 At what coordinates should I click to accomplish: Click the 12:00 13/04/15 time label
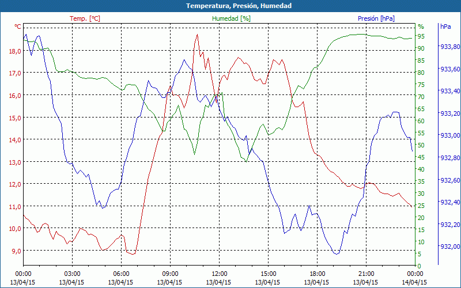pos(219,278)
